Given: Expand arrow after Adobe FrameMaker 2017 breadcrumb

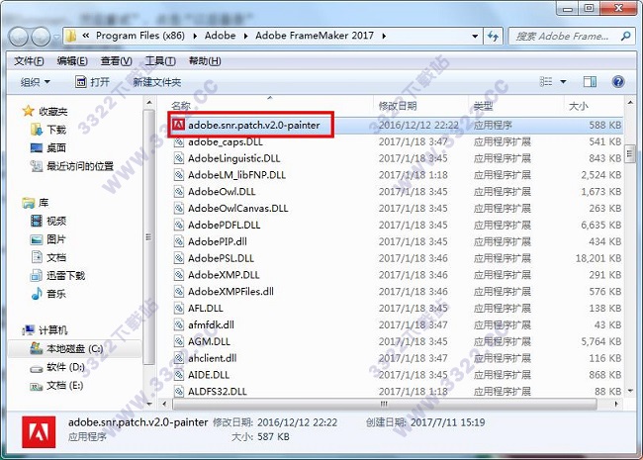Looking at the screenshot, I should coord(384,36).
